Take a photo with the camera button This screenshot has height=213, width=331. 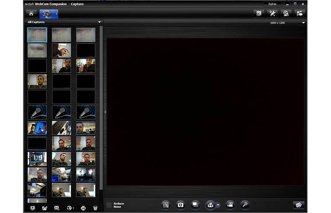[180, 205]
